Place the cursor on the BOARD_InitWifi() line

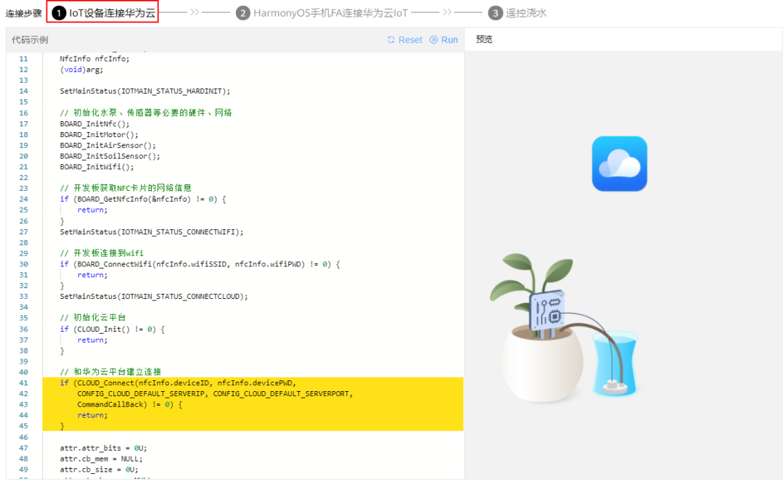(97, 167)
